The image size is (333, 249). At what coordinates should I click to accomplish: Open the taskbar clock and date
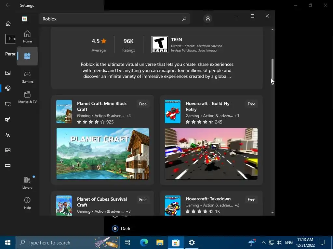tap(305, 243)
